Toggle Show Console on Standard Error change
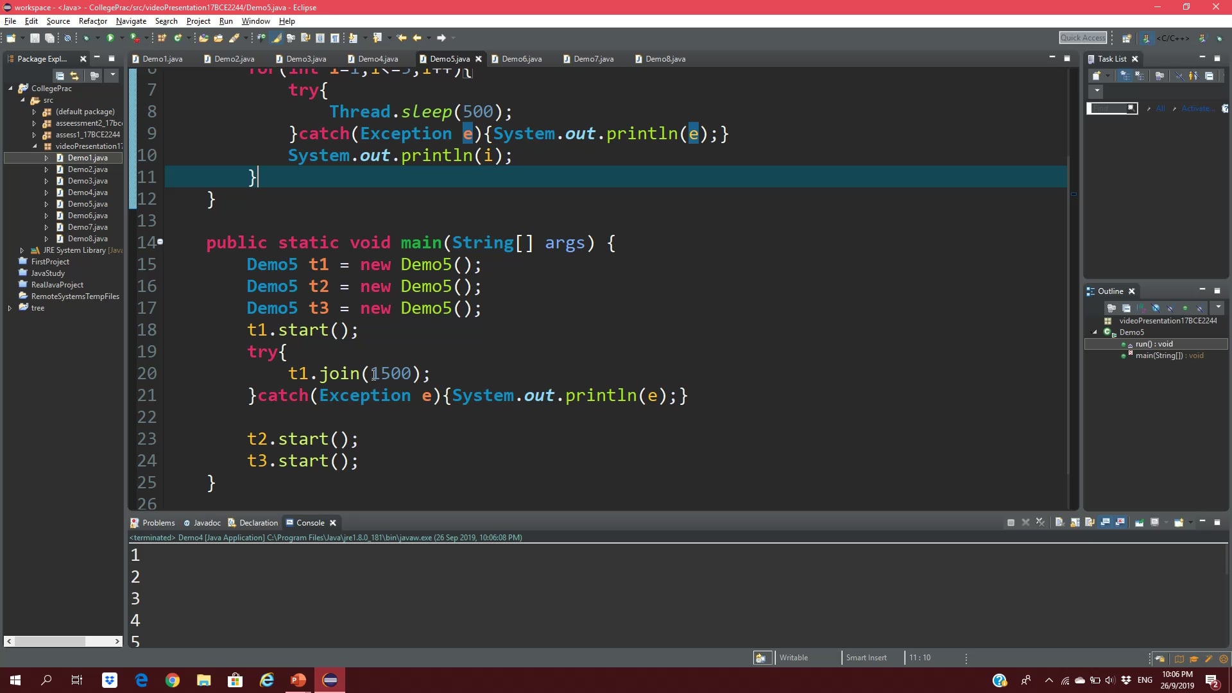1232x693 pixels. [1120, 523]
